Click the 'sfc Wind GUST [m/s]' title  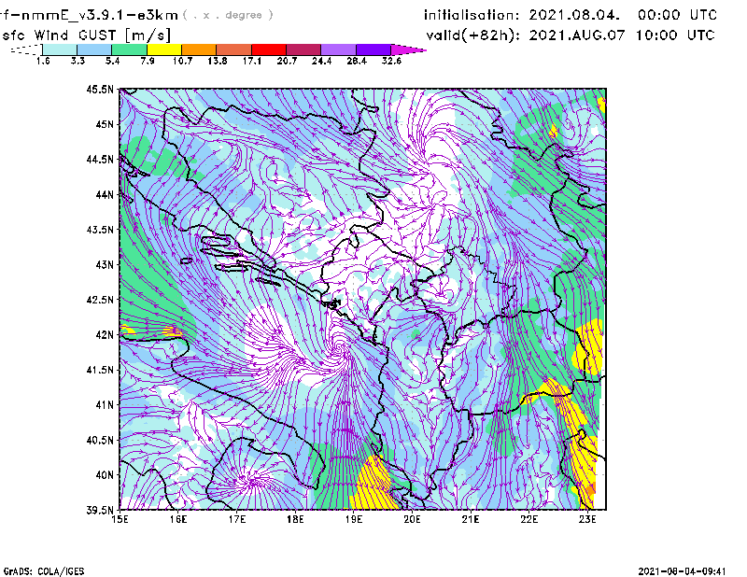pos(86,35)
